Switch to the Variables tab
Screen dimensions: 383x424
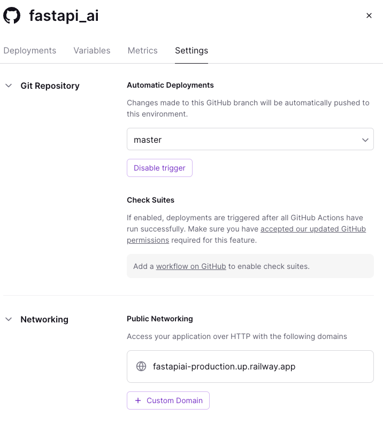click(91, 50)
